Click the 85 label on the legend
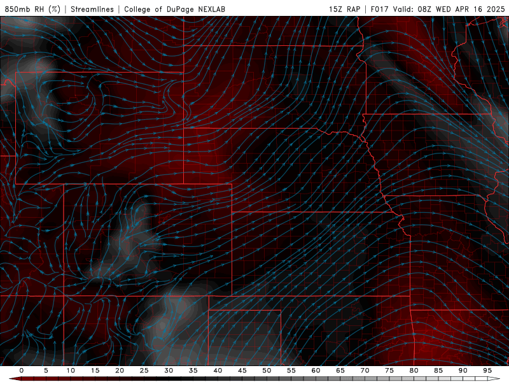The height and width of the screenshot is (382, 509). 438,371
